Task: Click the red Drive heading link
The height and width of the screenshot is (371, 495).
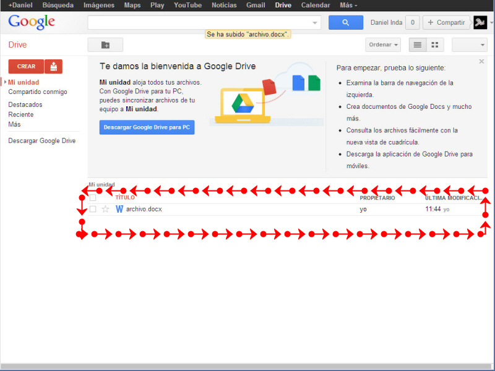Action: (x=17, y=45)
